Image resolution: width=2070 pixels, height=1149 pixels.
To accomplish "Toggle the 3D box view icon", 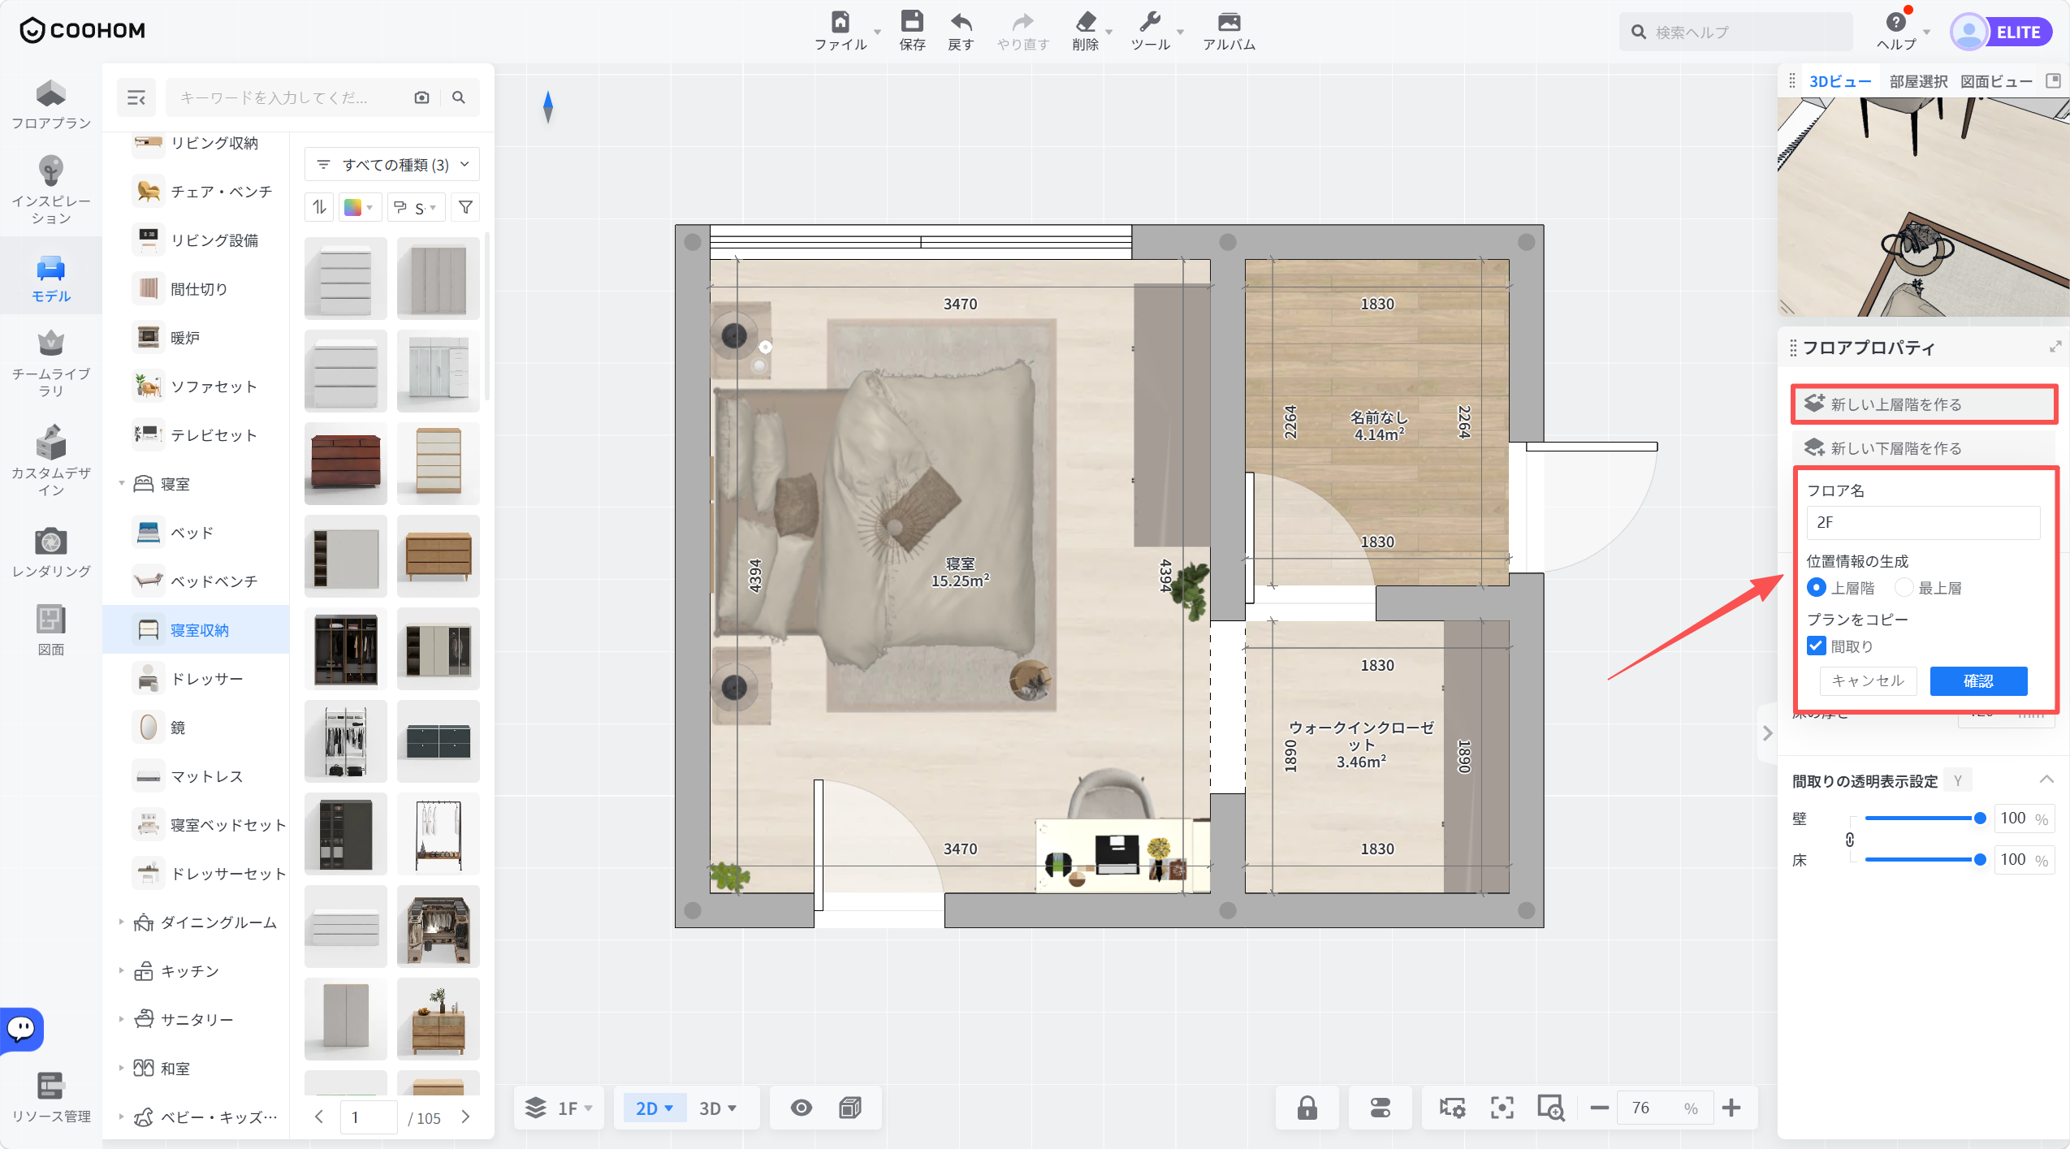I will coord(850,1108).
